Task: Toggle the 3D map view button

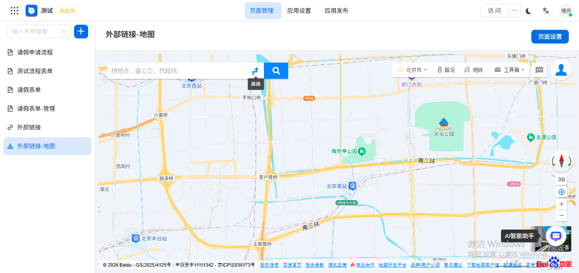Action: coord(562,179)
